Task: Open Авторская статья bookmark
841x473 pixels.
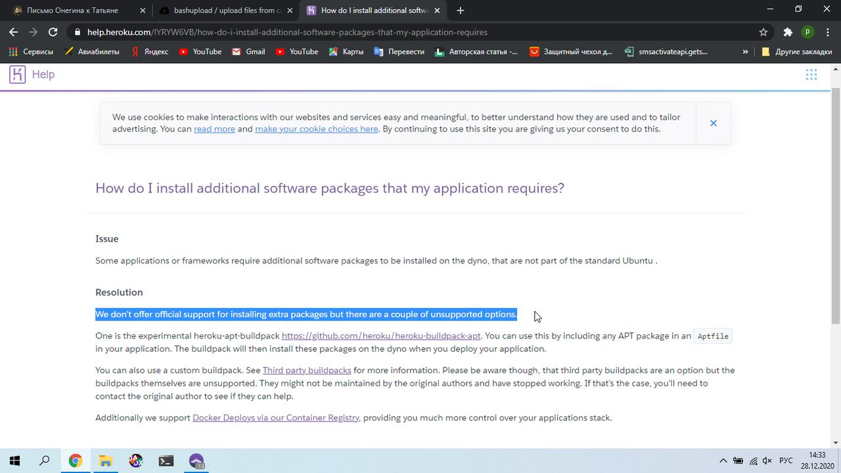Action: pyautogui.click(x=476, y=51)
